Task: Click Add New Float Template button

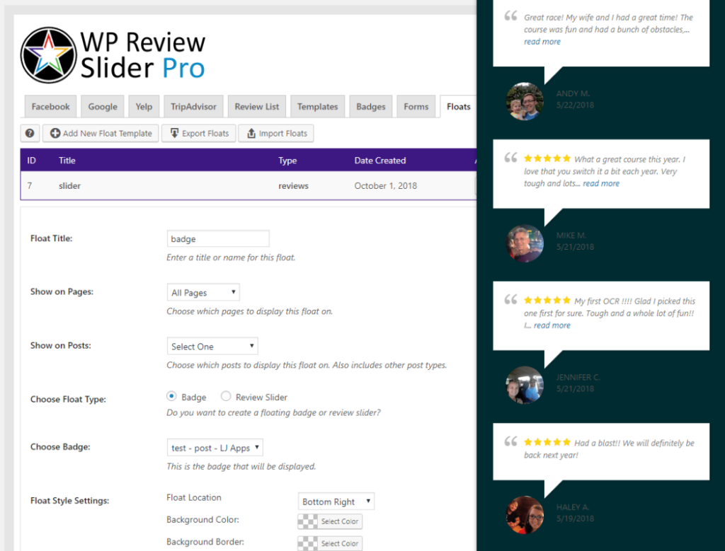Action: pos(101,133)
